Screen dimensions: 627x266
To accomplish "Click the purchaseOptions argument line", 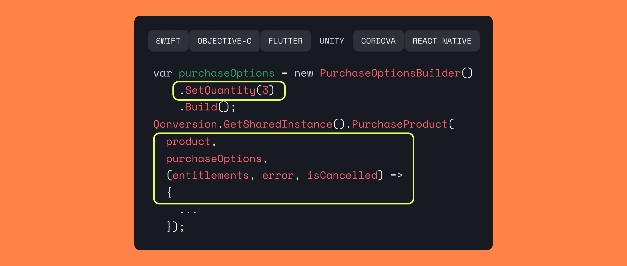I will pos(214,158).
